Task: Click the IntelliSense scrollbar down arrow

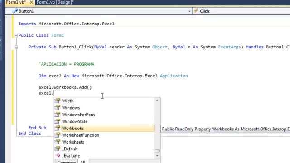Action: [157, 156]
